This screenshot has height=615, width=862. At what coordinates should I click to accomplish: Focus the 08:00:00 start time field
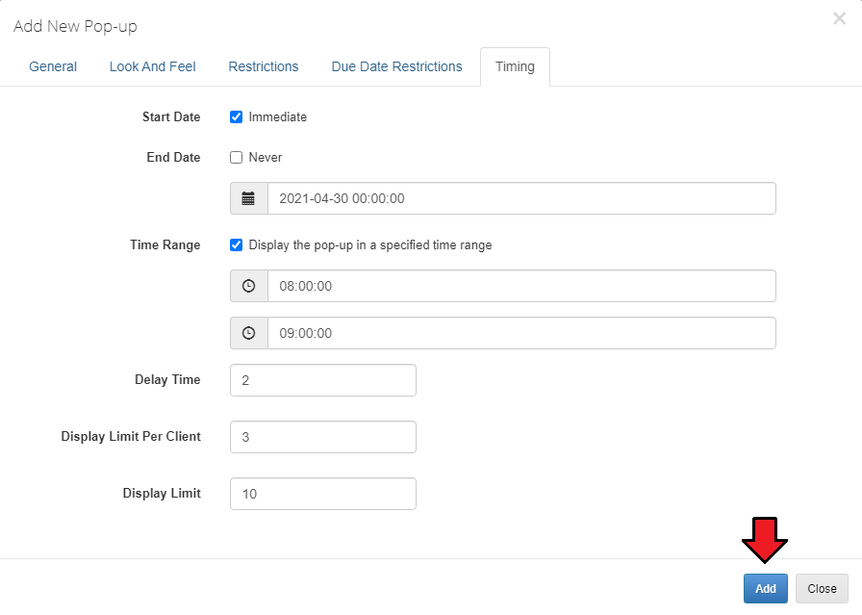[x=521, y=286]
